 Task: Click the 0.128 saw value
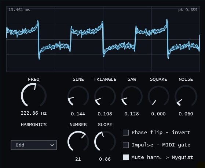pos(132,114)
